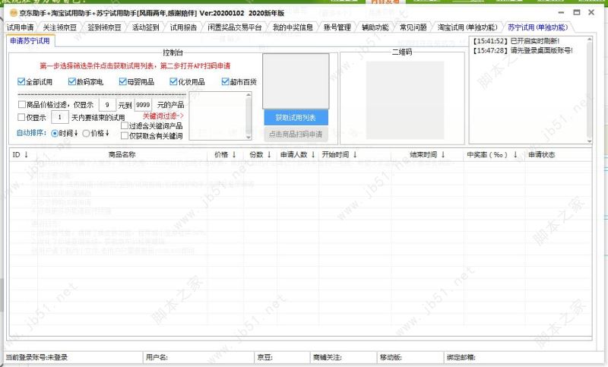Image resolution: width=608 pixels, height=367 pixels.
Task: Uncheck the 全部试用 checkbox
Action: (21, 81)
